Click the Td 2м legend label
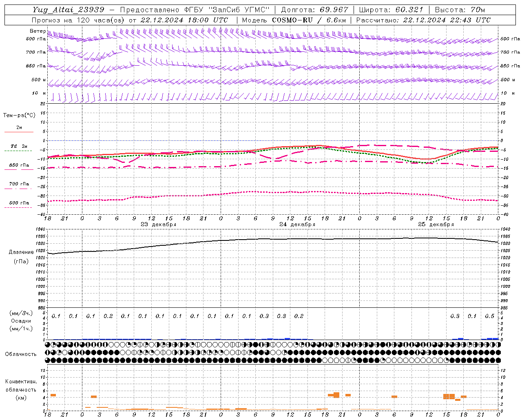The width and height of the screenshot is (522, 418). coord(19,146)
